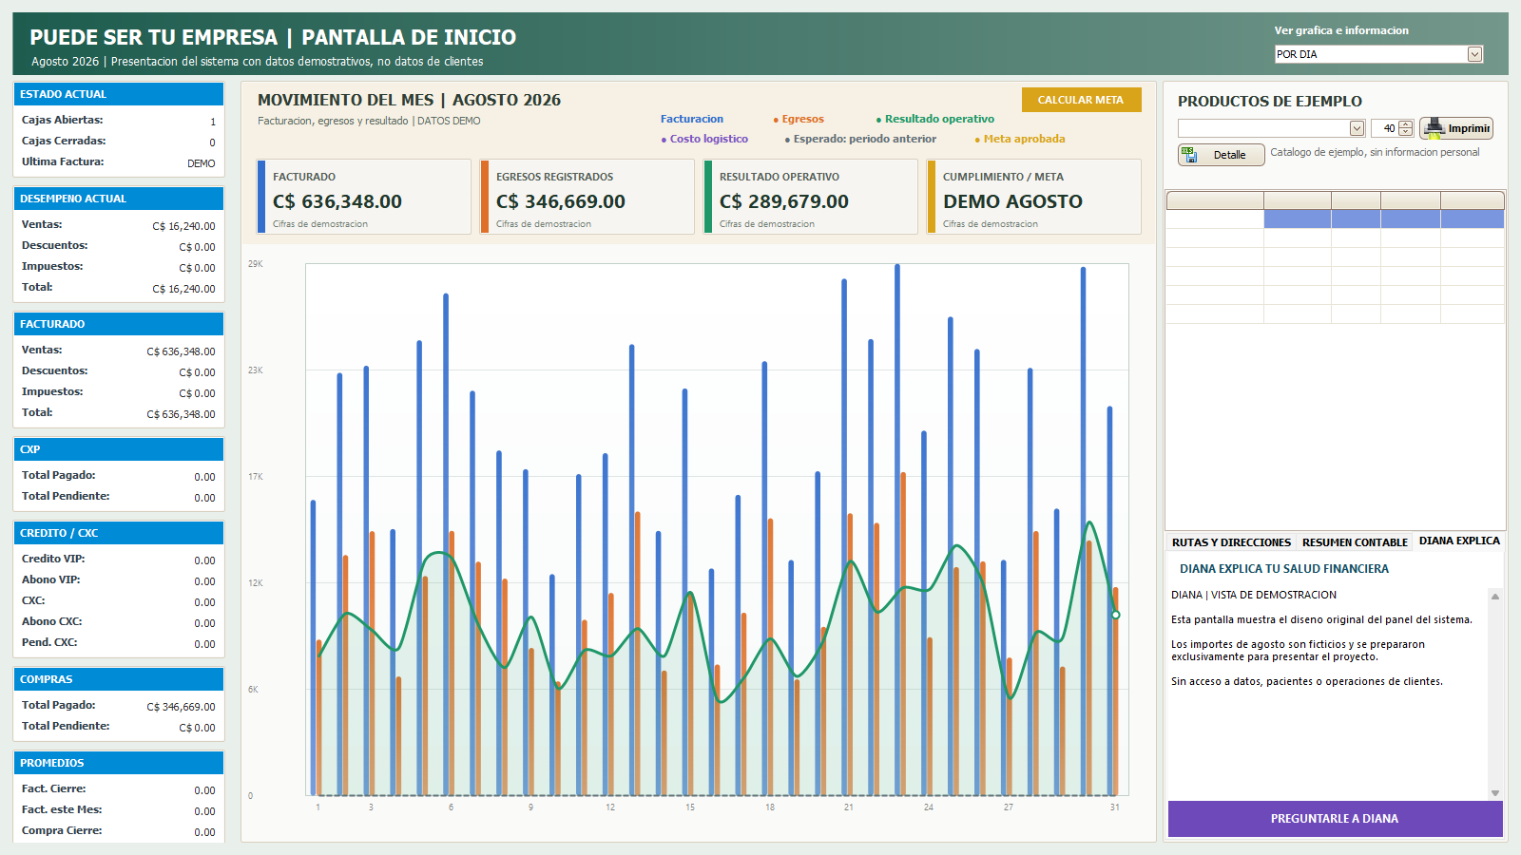Click the 'Catalogo de ejemplo, sin informacion personal' note
The image size is (1521, 855).
pyautogui.click(x=1375, y=152)
